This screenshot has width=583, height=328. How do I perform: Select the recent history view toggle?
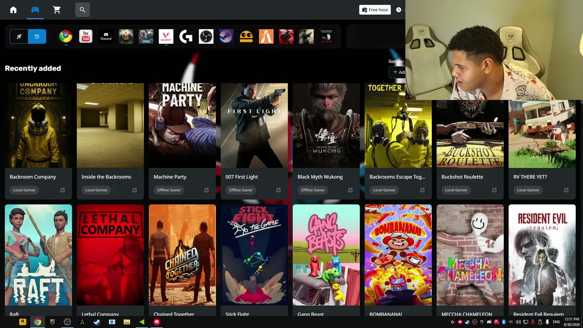tap(37, 36)
